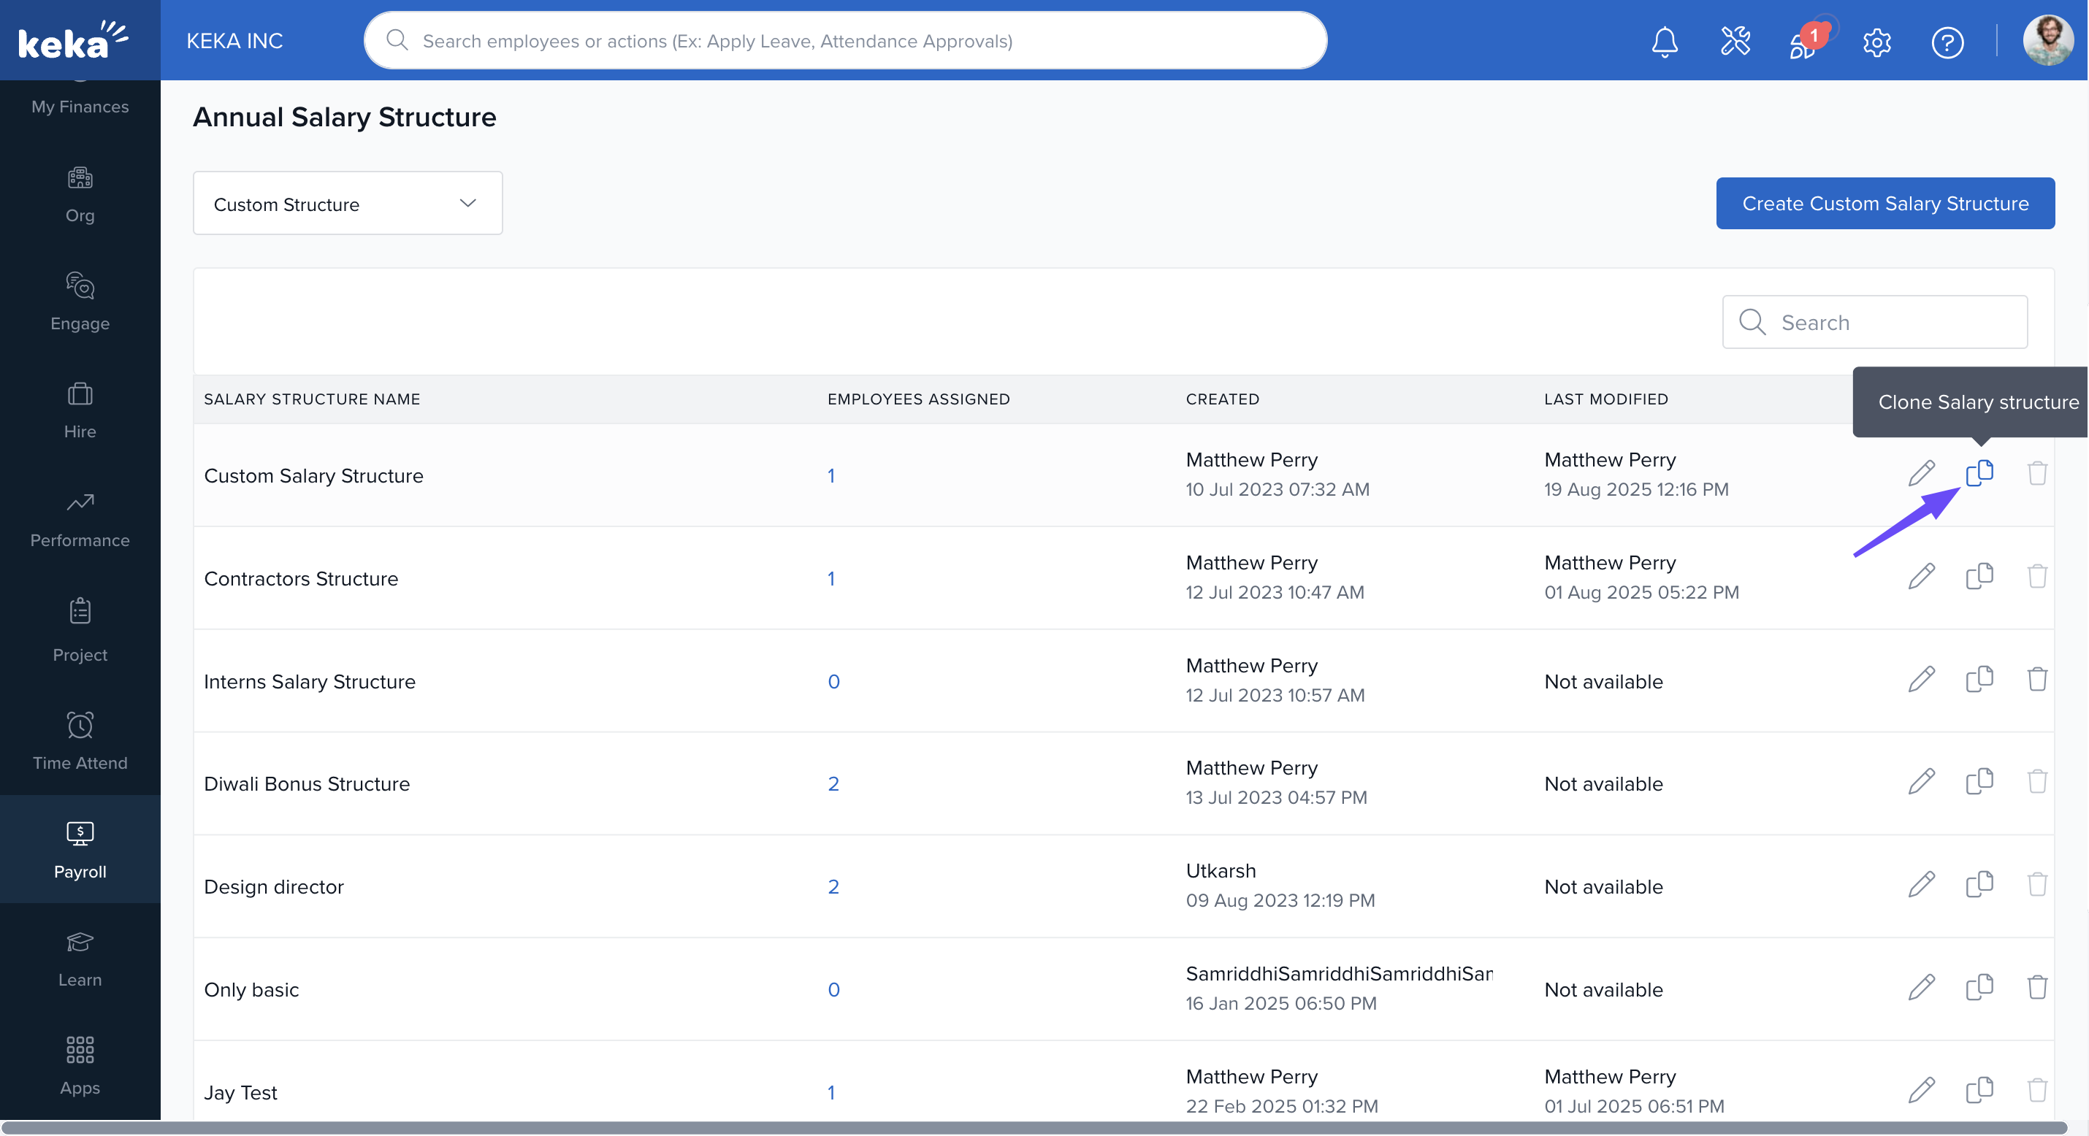Screen dimensions: 2089x1136
Task: Open employees assigned count for Design director
Action: [x=833, y=887]
